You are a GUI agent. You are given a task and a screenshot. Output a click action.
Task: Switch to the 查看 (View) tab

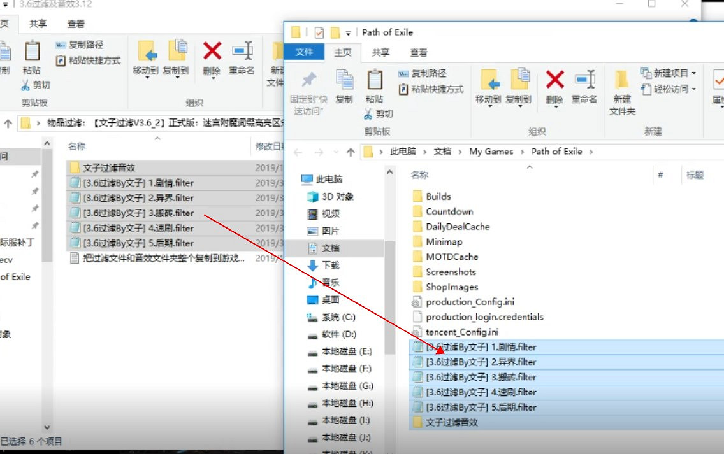pyautogui.click(x=419, y=52)
